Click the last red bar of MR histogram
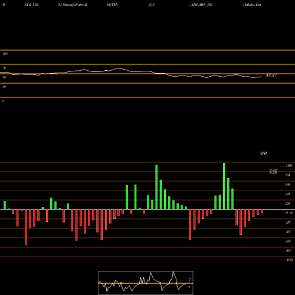The image size is (295, 295). pos(262,211)
